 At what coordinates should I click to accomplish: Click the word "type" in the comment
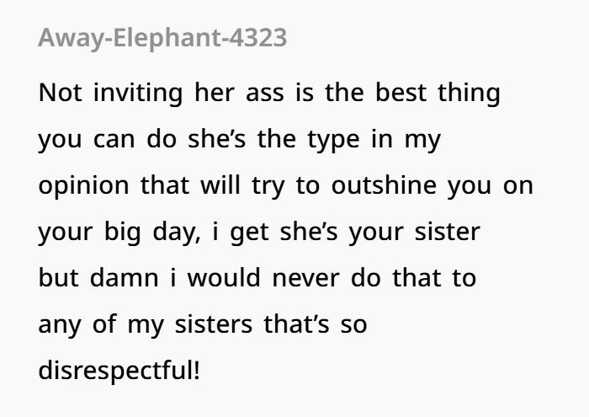click(x=335, y=141)
